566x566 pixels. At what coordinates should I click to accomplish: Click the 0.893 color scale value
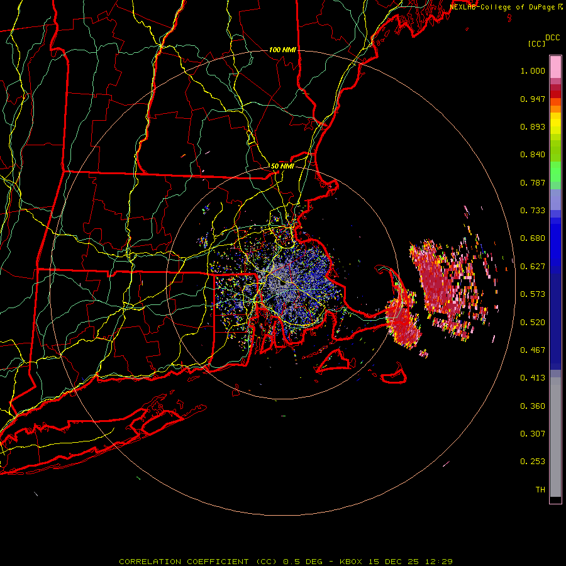(533, 126)
